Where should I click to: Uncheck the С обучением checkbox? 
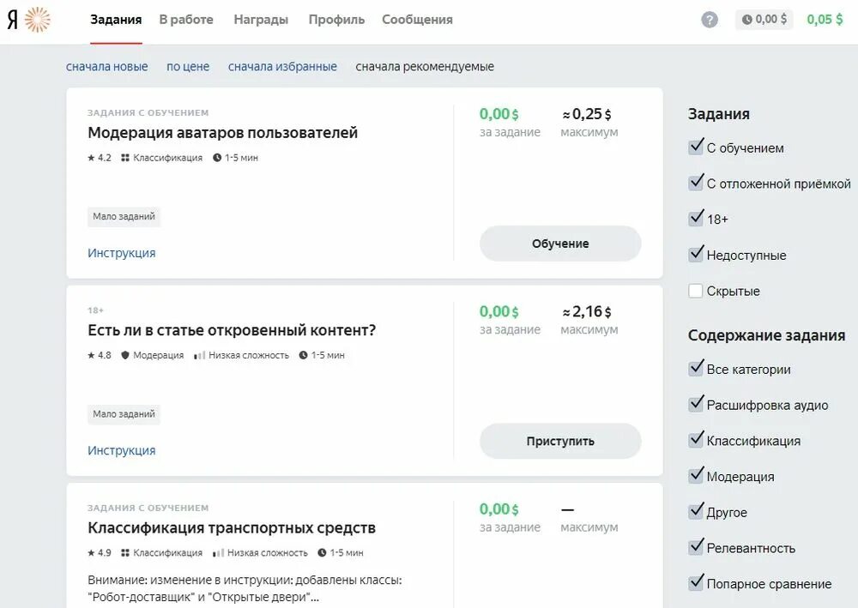pyautogui.click(x=696, y=147)
